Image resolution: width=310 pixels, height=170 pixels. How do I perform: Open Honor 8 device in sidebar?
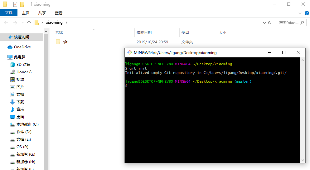tap(22, 72)
